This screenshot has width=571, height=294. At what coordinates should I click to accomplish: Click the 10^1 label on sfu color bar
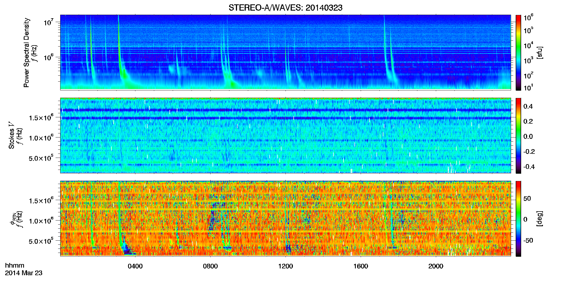529,87
